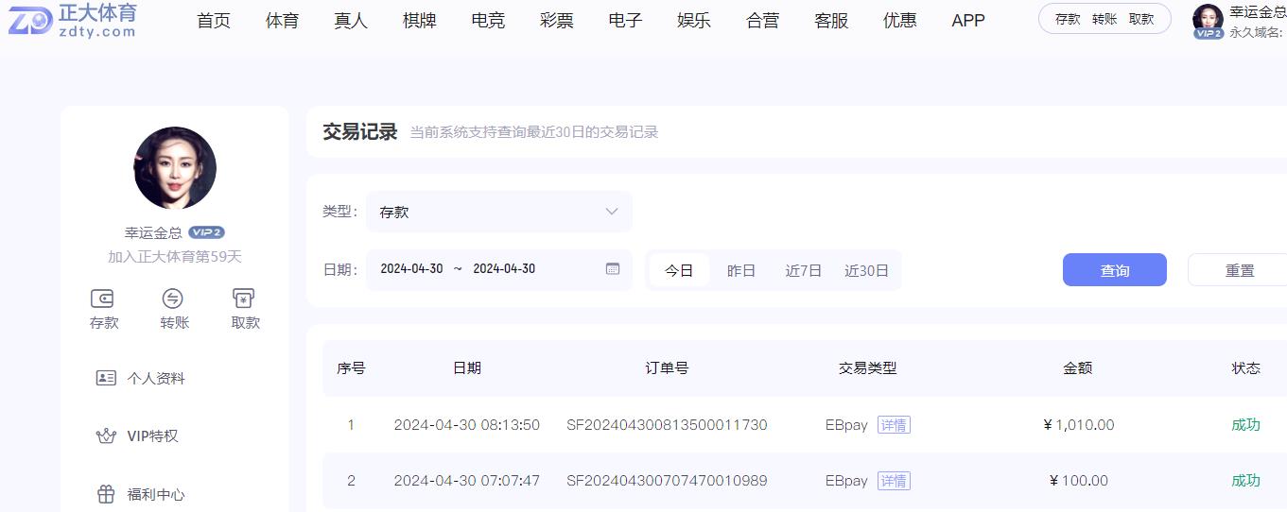Screen dimensions: 1287x512
Task: Click 存款 in the header pill
Action: (1068, 19)
